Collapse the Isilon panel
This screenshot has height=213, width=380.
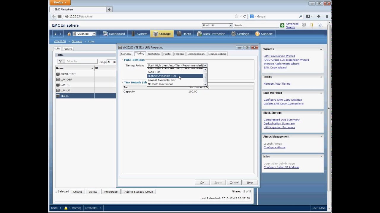[321, 156]
